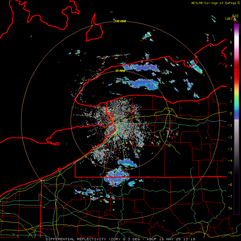Click the 2 value on color scale
Viewport: 241px width, 241px height.
coord(231,90)
